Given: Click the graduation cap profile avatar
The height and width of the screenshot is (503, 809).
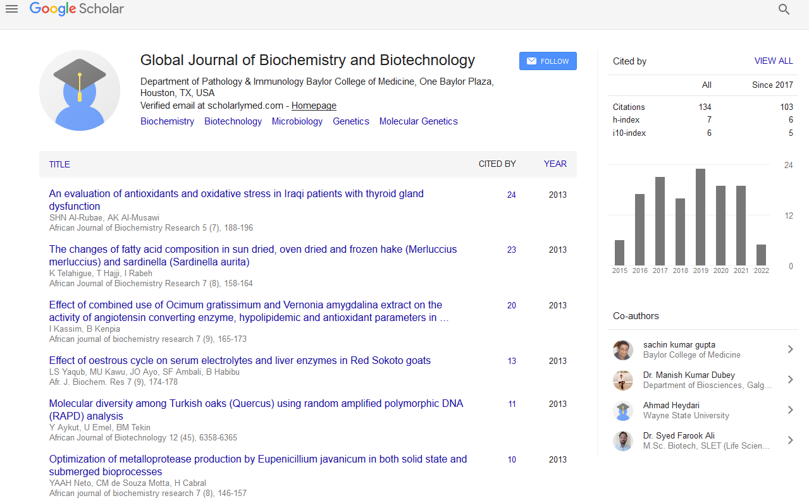Looking at the screenshot, I should (80, 90).
